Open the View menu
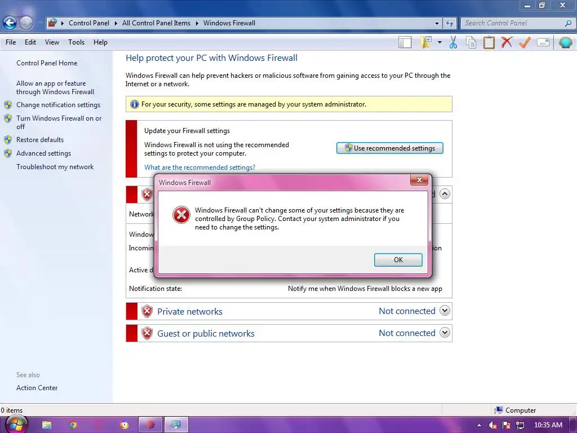The image size is (577, 433). click(52, 42)
